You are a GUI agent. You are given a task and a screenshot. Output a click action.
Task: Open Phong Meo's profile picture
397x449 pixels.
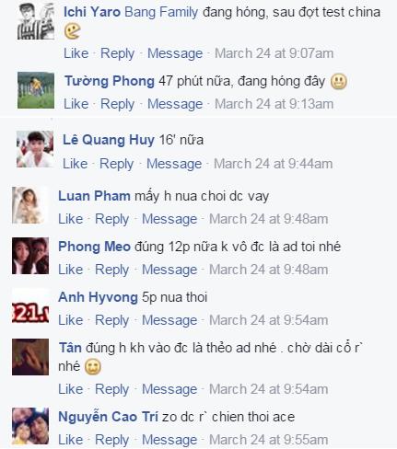pyautogui.click(x=30, y=256)
